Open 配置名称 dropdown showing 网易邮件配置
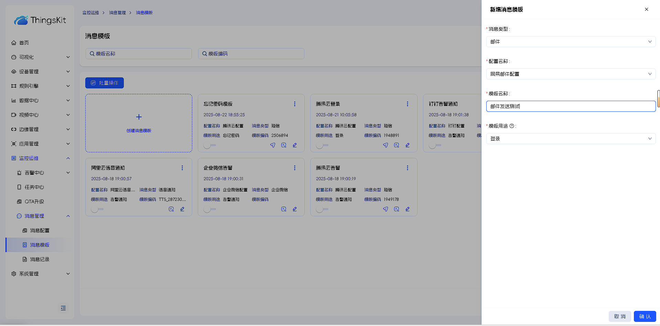This screenshot has width=660, height=326. (571, 74)
